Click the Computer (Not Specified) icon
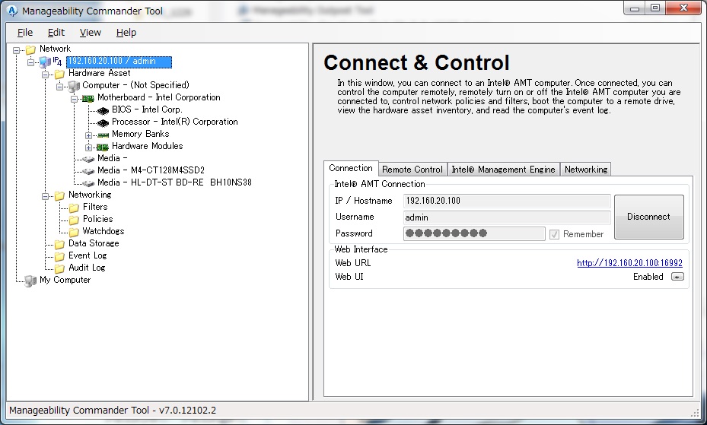 74,86
